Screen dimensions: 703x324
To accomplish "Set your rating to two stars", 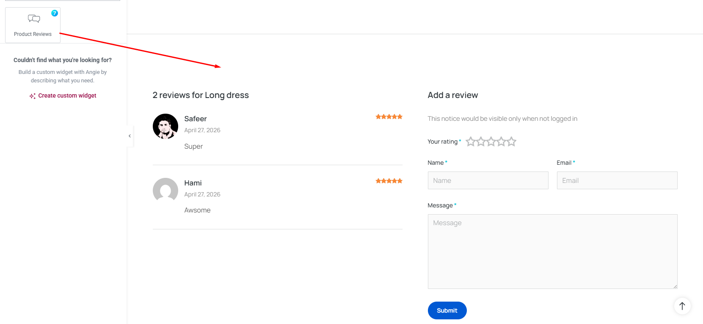I will coord(481,142).
